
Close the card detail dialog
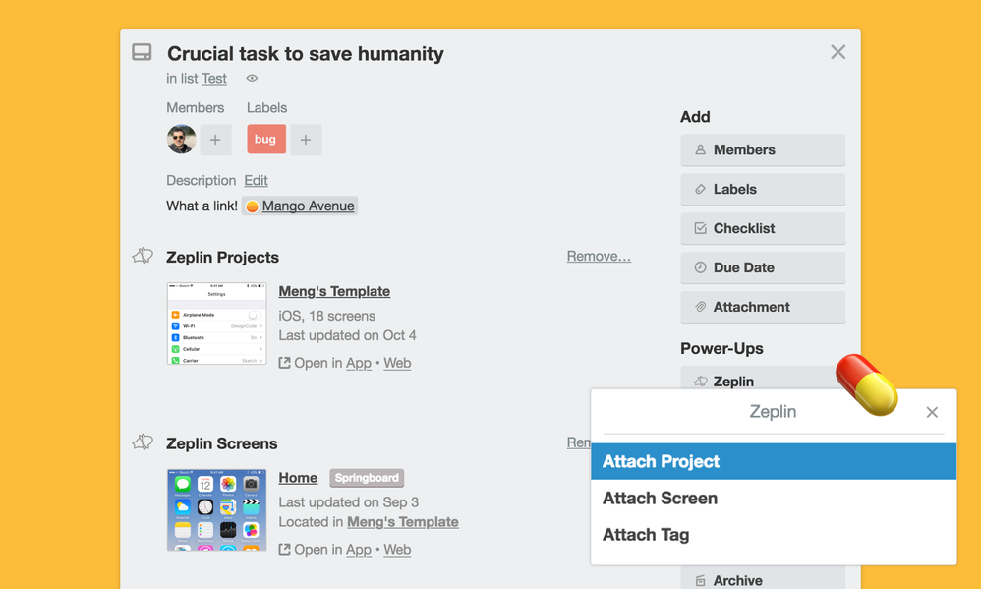pos(837,52)
